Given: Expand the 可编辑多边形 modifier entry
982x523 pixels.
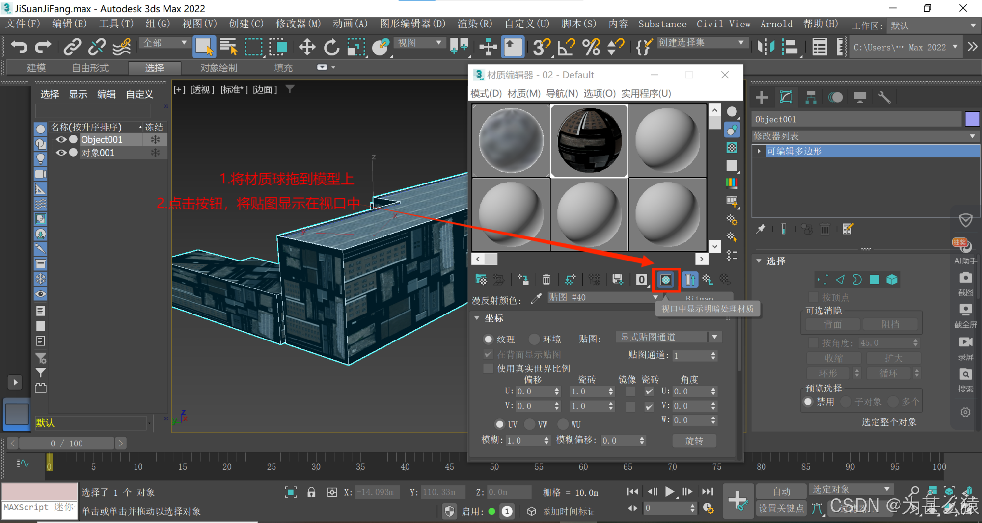Looking at the screenshot, I should click(x=759, y=151).
